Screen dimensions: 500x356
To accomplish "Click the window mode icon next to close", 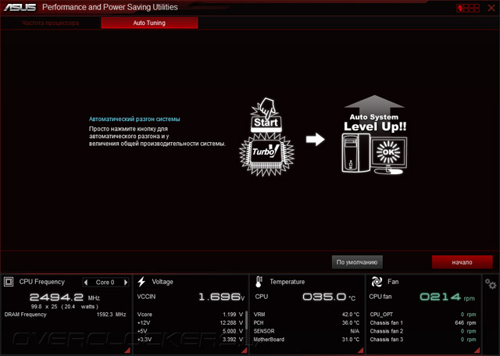I will click(468, 8).
